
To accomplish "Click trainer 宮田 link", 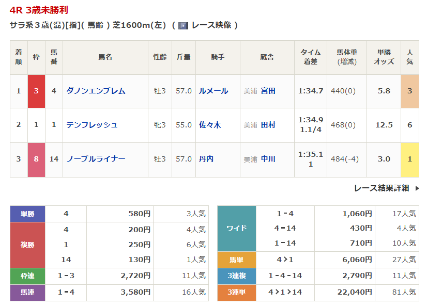I will (268, 91).
